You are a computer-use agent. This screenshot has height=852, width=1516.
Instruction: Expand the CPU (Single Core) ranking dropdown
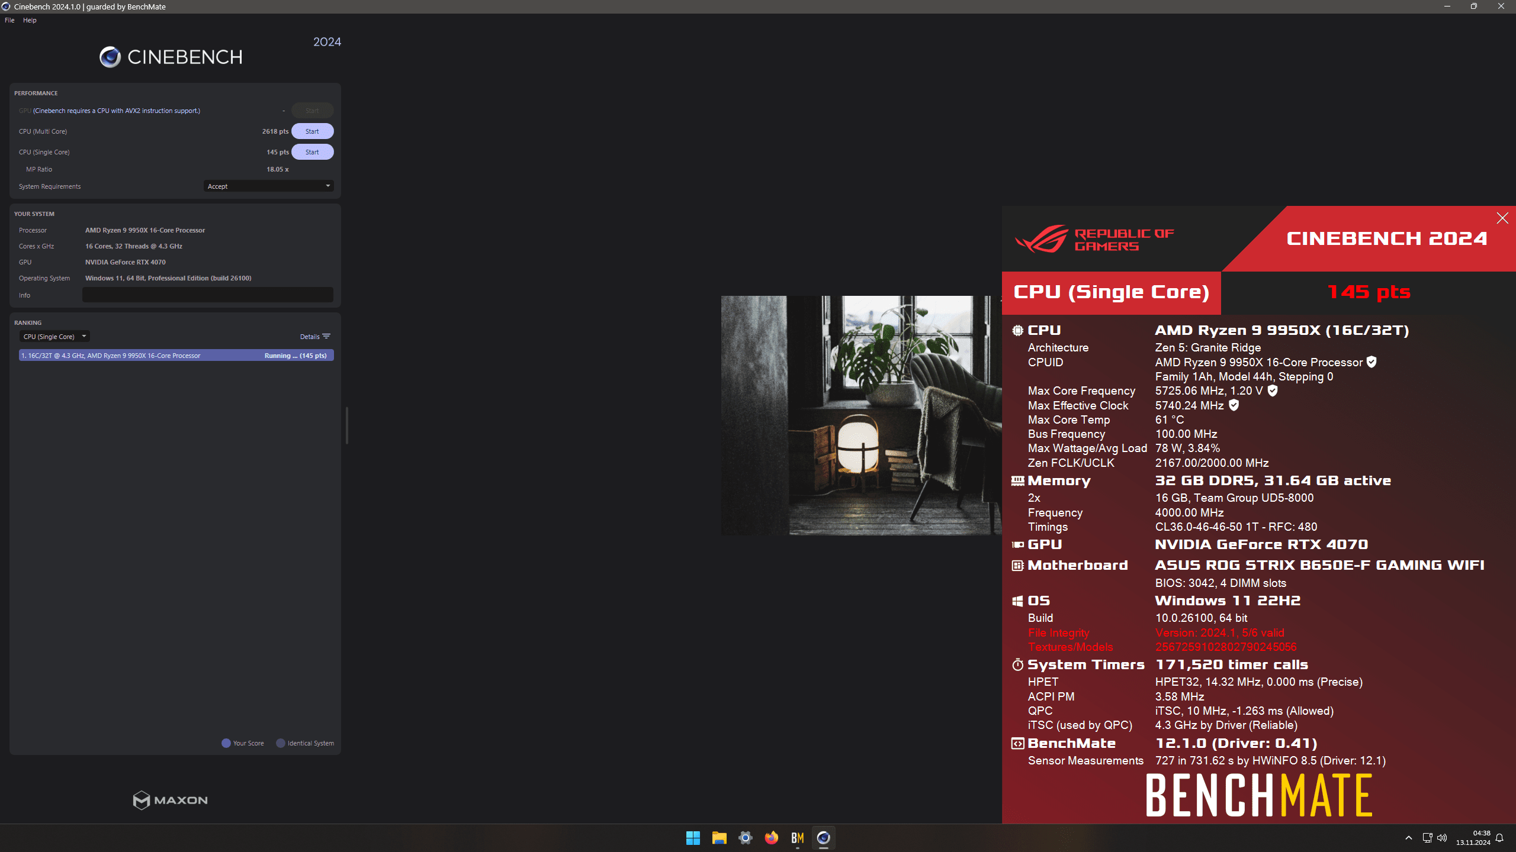tap(54, 337)
